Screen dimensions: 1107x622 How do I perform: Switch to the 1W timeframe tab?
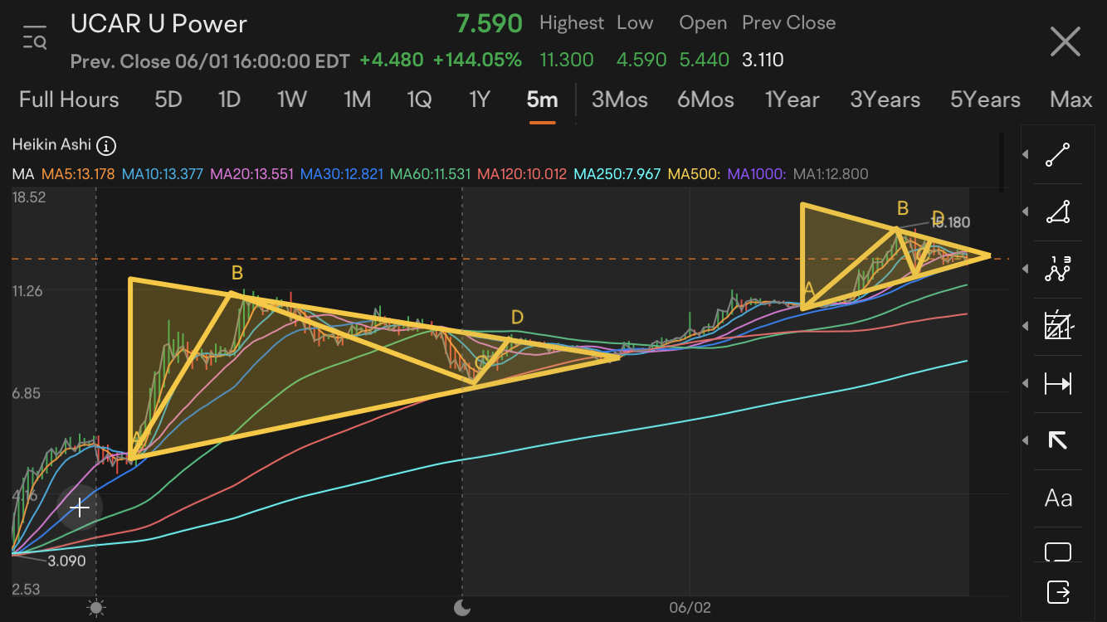pos(292,100)
